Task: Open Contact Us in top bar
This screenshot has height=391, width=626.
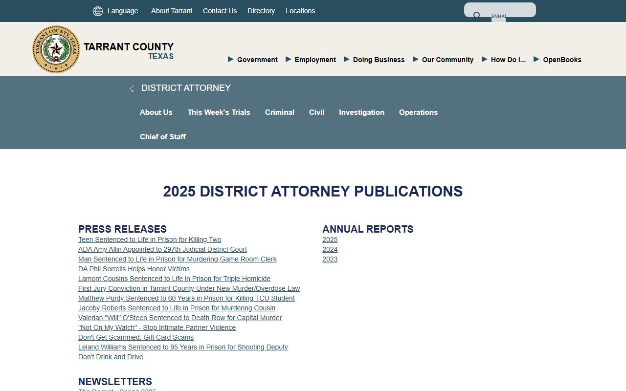Action: (x=220, y=11)
